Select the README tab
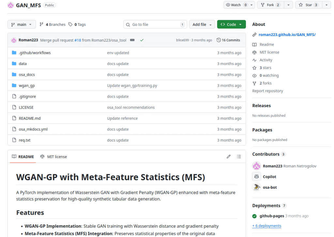 pyautogui.click(x=23, y=157)
